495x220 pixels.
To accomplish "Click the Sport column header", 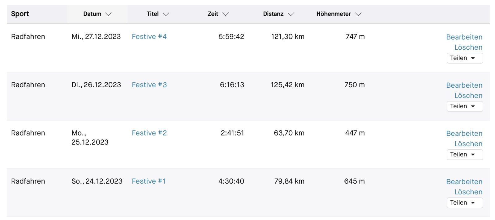I will tap(20, 14).
